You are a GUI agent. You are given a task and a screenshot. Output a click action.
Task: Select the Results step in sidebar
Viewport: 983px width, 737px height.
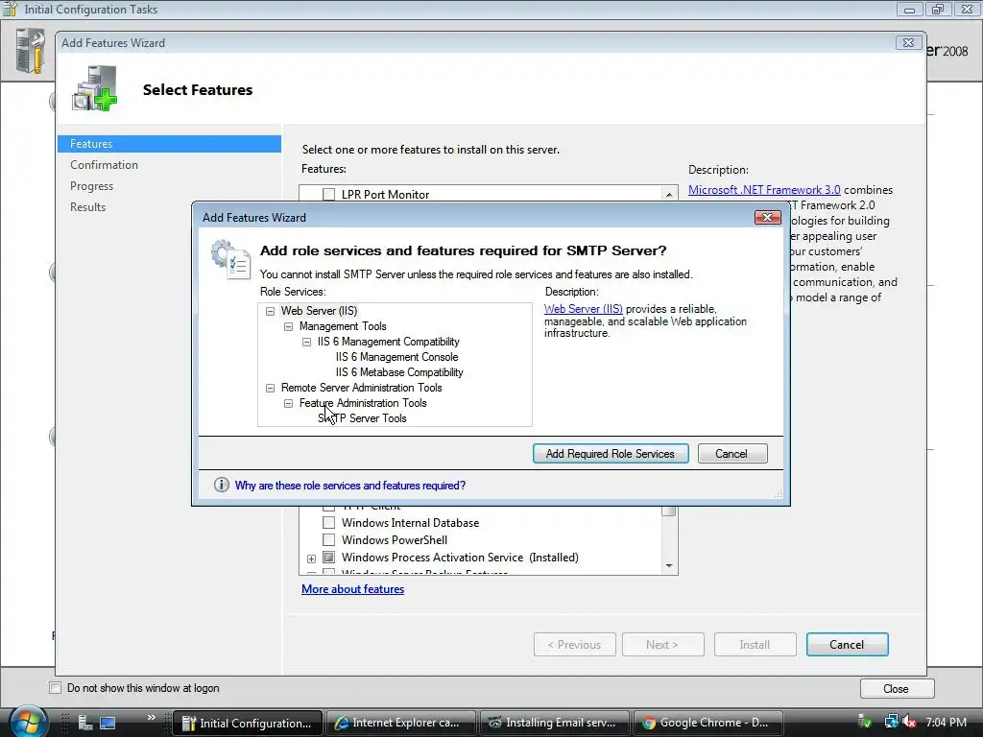(x=87, y=207)
